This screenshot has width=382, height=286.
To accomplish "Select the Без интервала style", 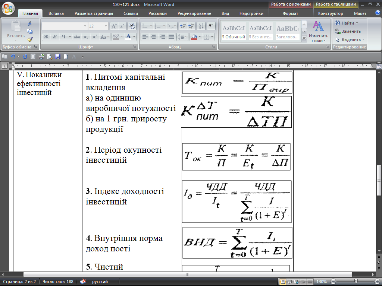I will tap(260, 32).
